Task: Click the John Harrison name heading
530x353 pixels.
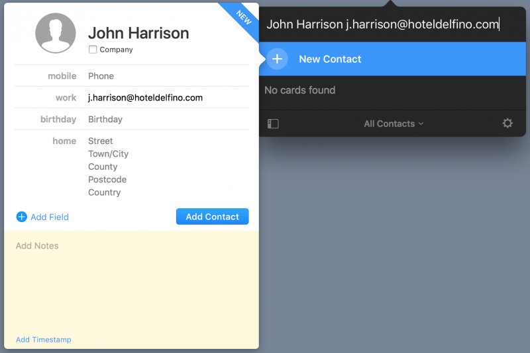Action: [x=138, y=33]
